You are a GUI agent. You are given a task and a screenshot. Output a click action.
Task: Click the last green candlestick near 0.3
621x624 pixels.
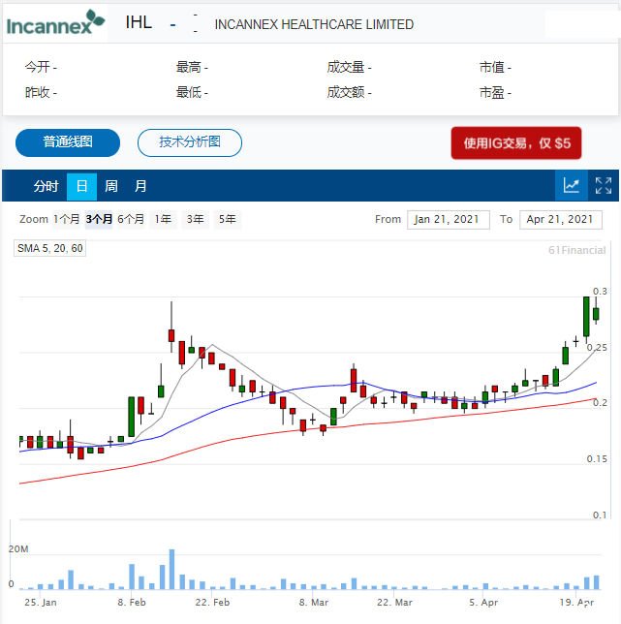pos(596,314)
